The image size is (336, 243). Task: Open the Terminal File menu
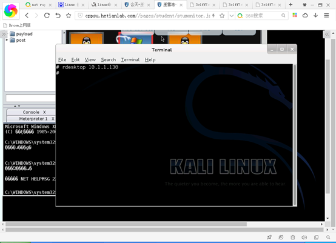(x=62, y=60)
